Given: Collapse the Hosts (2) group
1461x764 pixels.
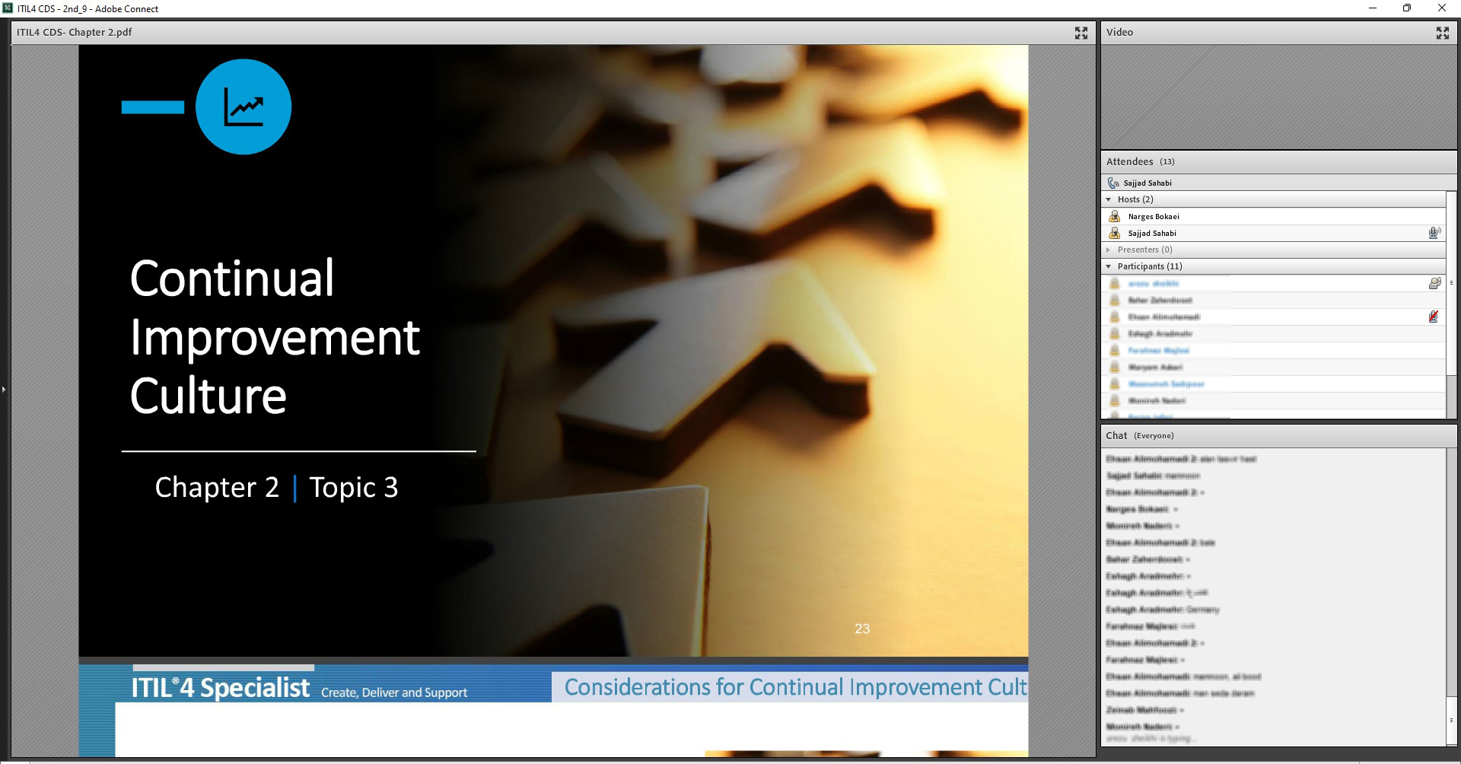Looking at the screenshot, I should coord(1109,199).
